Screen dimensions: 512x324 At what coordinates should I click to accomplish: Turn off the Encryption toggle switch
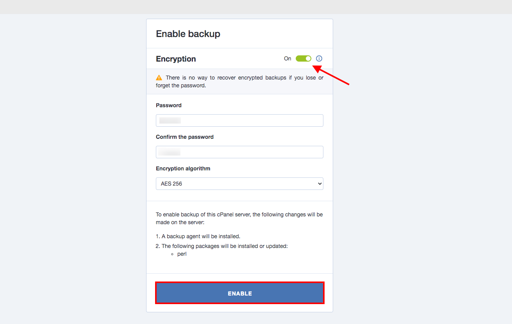(x=304, y=58)
